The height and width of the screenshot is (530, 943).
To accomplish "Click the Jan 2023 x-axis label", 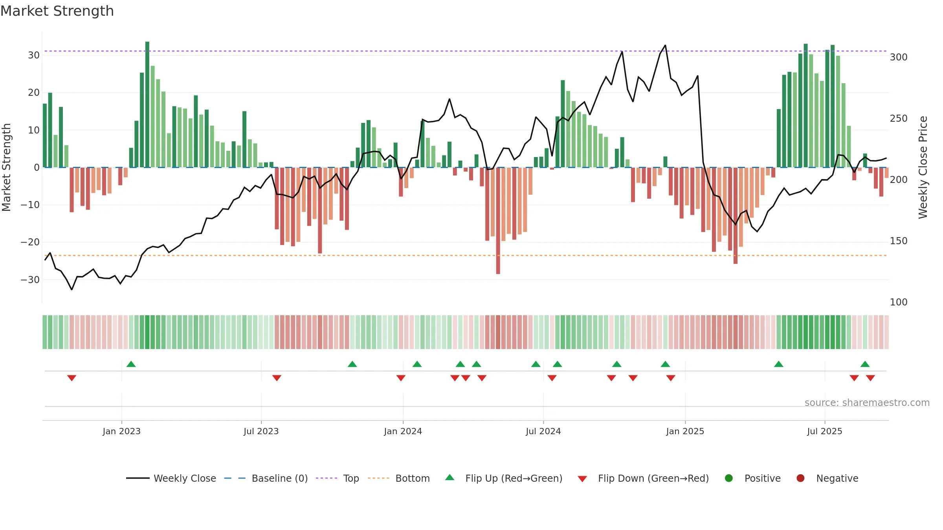I will click(x=121, y=431).
